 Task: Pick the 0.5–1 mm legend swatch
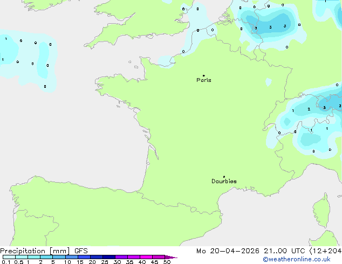click(x=22, y=257)
